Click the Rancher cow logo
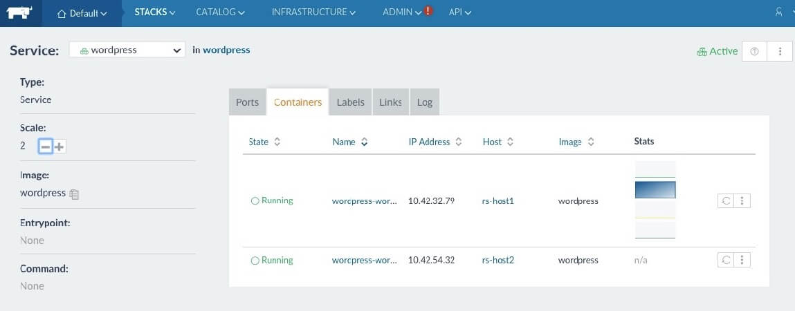This screenshot has width=795, height=311. click(20, 12)
